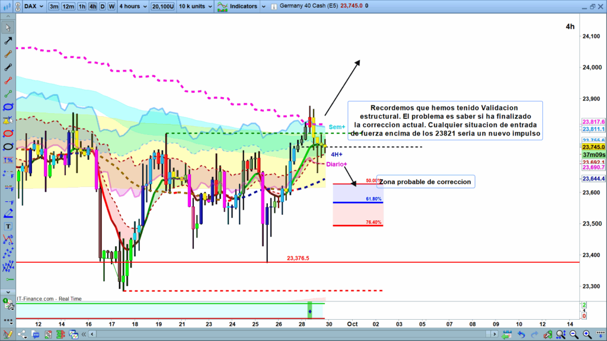Screen dimensions: 607x341
Task: Click the undo arrow in bottom toolbar
Action: tap(520, 335)
